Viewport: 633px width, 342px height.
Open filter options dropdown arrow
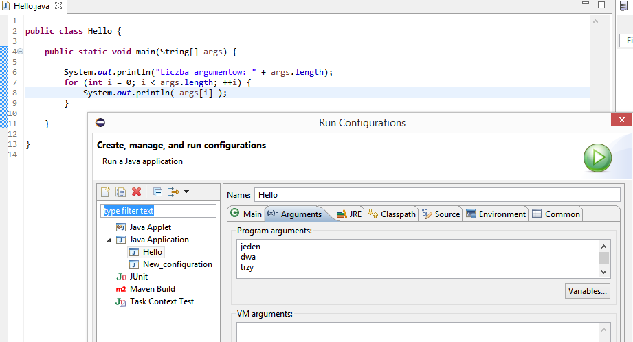pyautogui.click(x=186, y=192)
